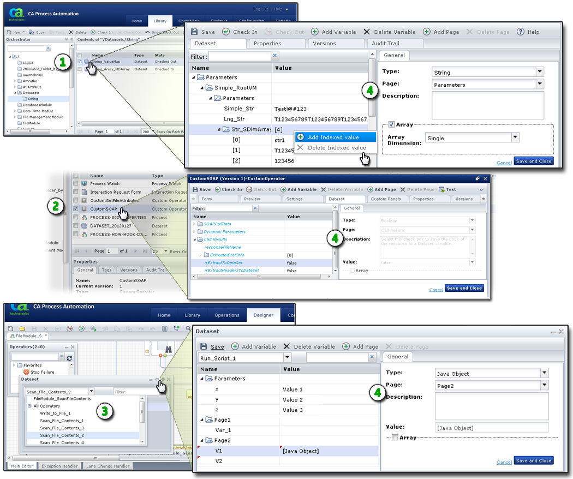
Task: Click the Cancel link in the General panel
Action: click(504, 162)
